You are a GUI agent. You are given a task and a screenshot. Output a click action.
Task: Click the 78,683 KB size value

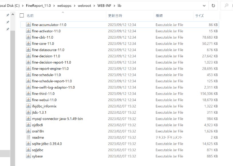click(x=210, y=37)
